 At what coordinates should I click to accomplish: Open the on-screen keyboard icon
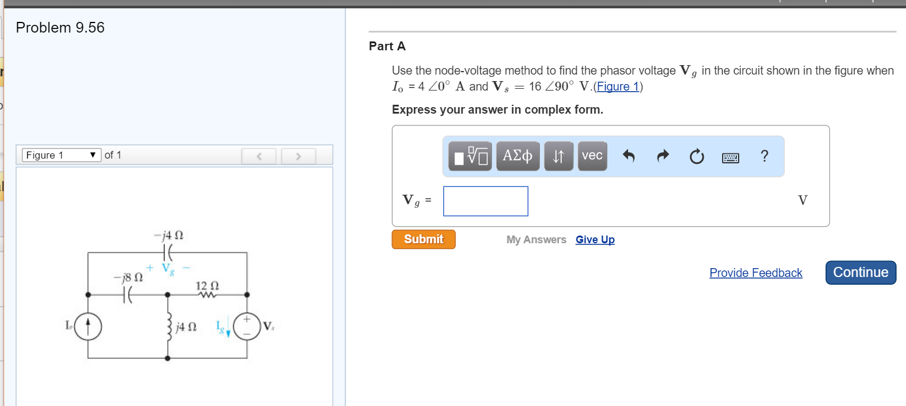tap(730, 156)
